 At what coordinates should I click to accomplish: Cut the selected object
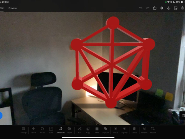point(79,130)
